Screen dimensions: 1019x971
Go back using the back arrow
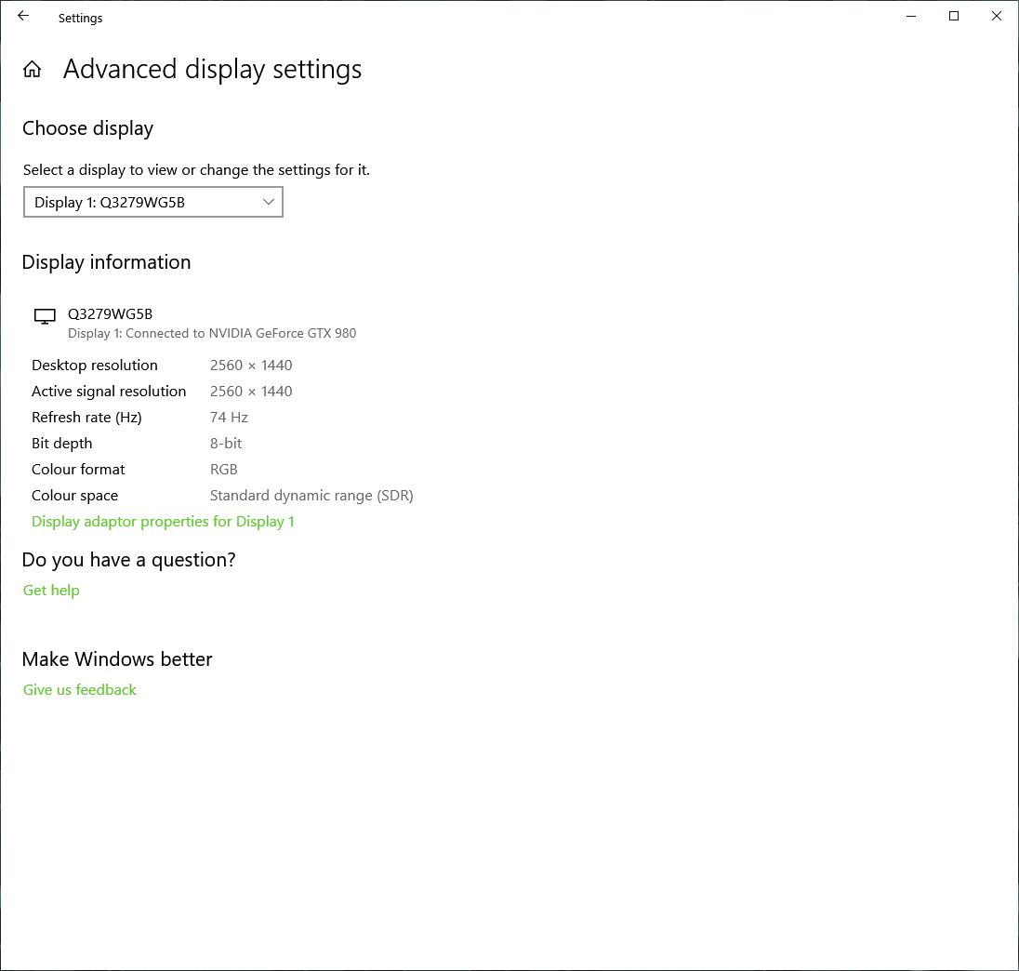click(23, 16)
